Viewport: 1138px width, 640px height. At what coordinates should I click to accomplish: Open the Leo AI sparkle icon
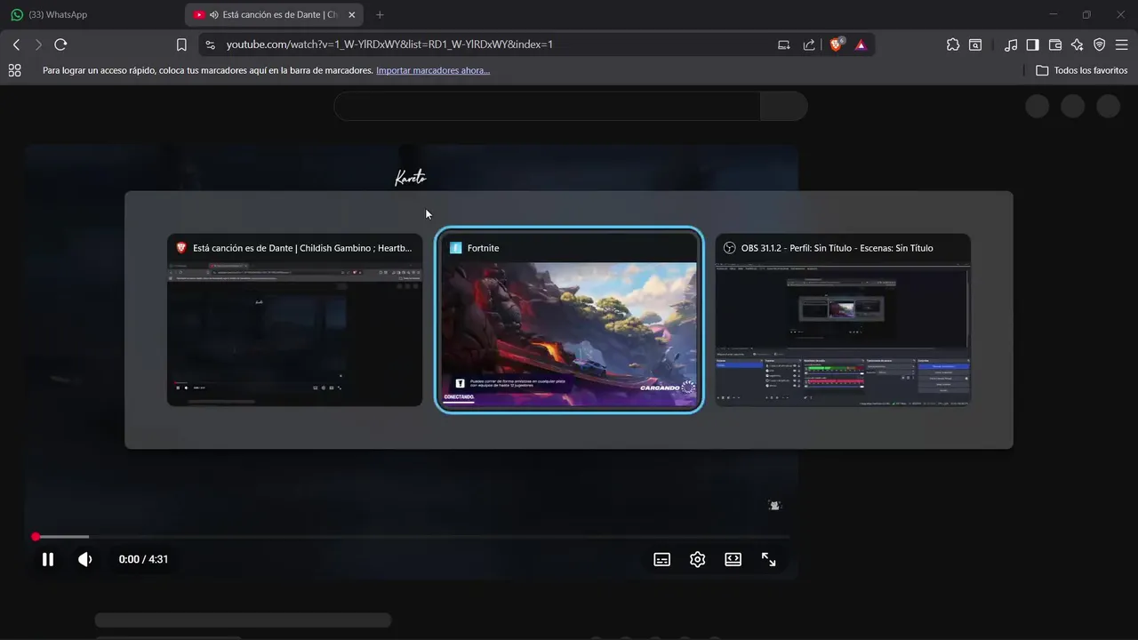coord(1077,44)
